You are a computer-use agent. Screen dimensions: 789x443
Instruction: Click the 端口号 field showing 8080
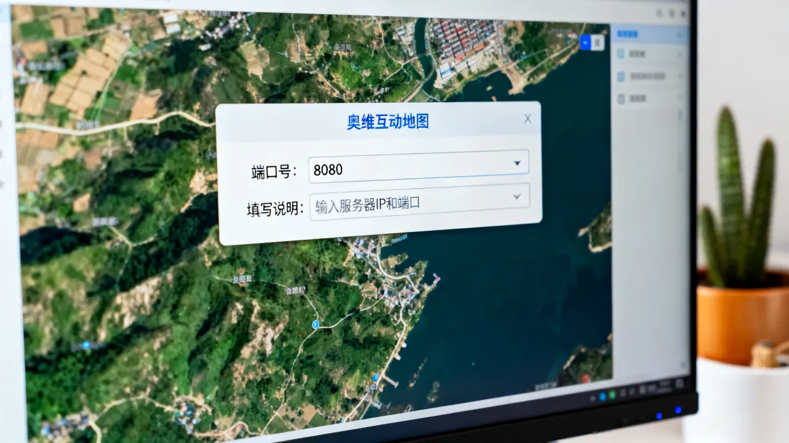[x=419, y=166]
